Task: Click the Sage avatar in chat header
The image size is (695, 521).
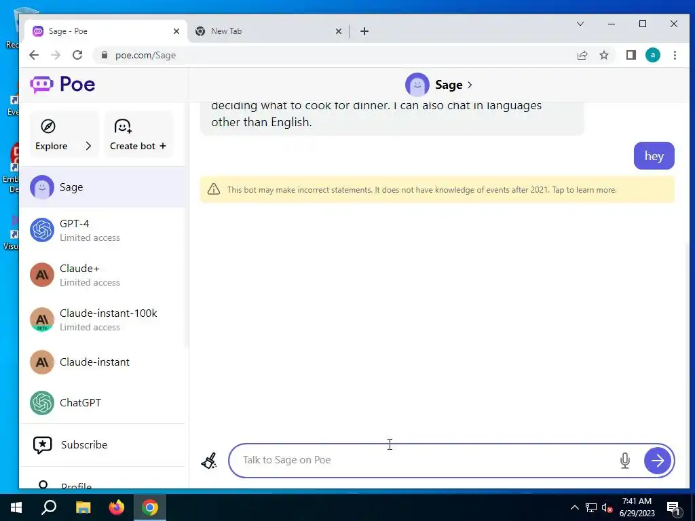Action: point(417,85)
